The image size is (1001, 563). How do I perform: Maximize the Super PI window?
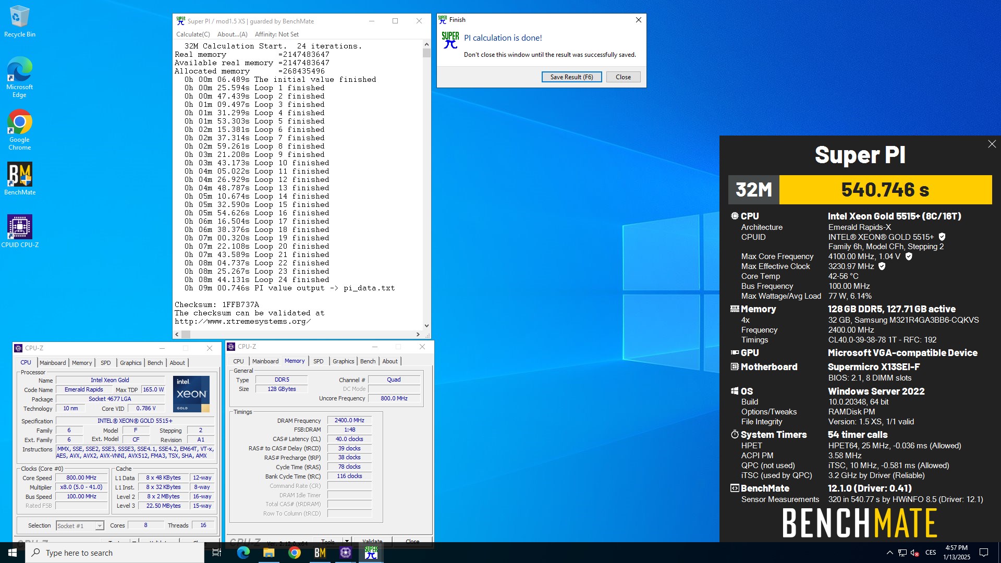coord(395,21)
